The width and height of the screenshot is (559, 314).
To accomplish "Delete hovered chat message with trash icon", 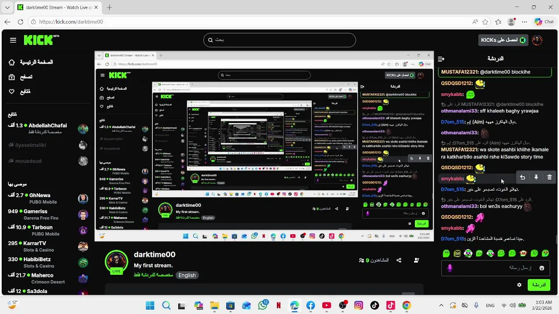I will tap(549, 177).
